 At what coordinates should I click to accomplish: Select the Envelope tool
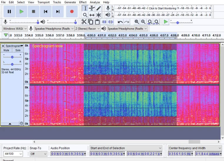tap(92, 8)
